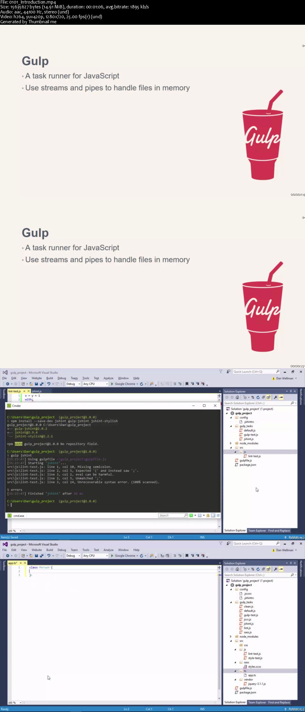Click the Visual Studio logo in the Cmder frame title bar
The image size is (305, 712).
tap(5, 373)
